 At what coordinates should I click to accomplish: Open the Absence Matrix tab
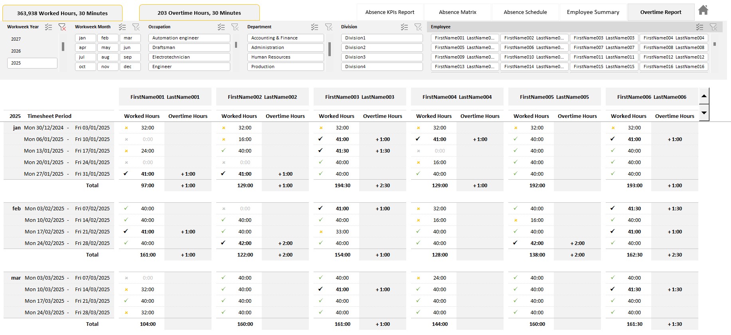click(457, 12)
